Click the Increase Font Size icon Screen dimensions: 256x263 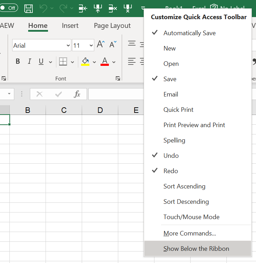(101, 45)
